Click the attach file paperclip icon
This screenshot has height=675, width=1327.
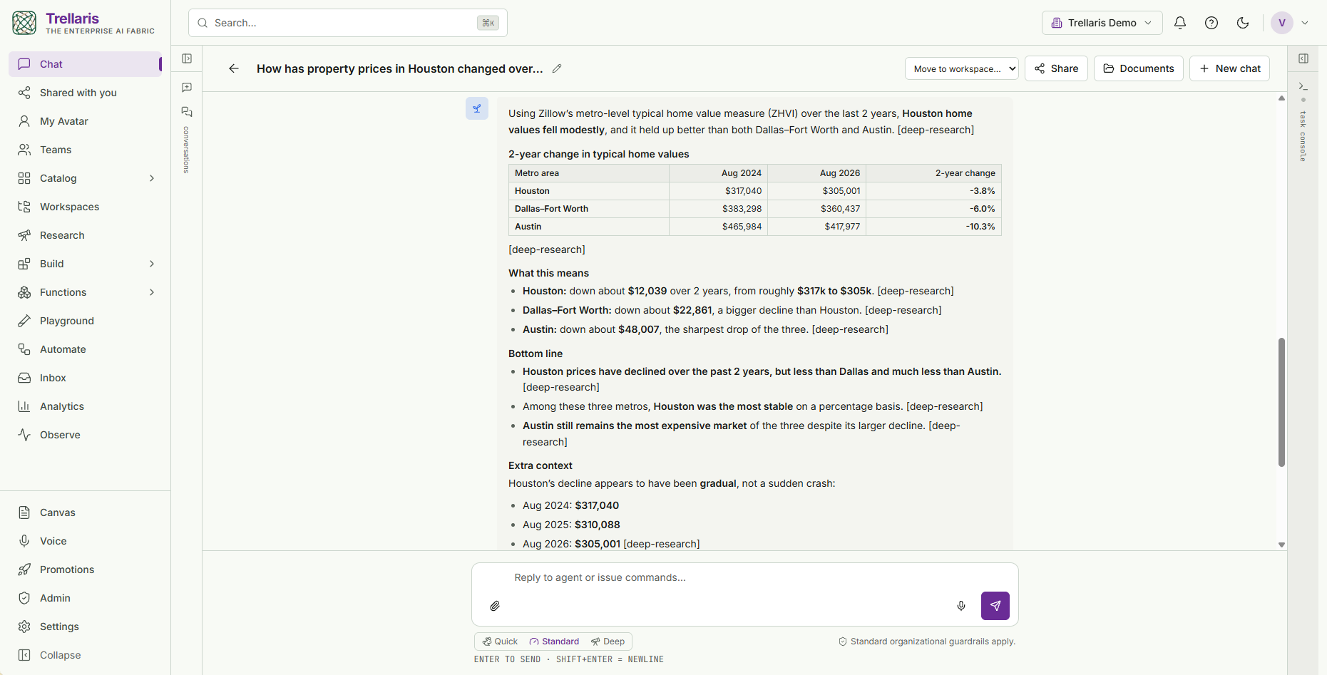click(x=495, y=606)
